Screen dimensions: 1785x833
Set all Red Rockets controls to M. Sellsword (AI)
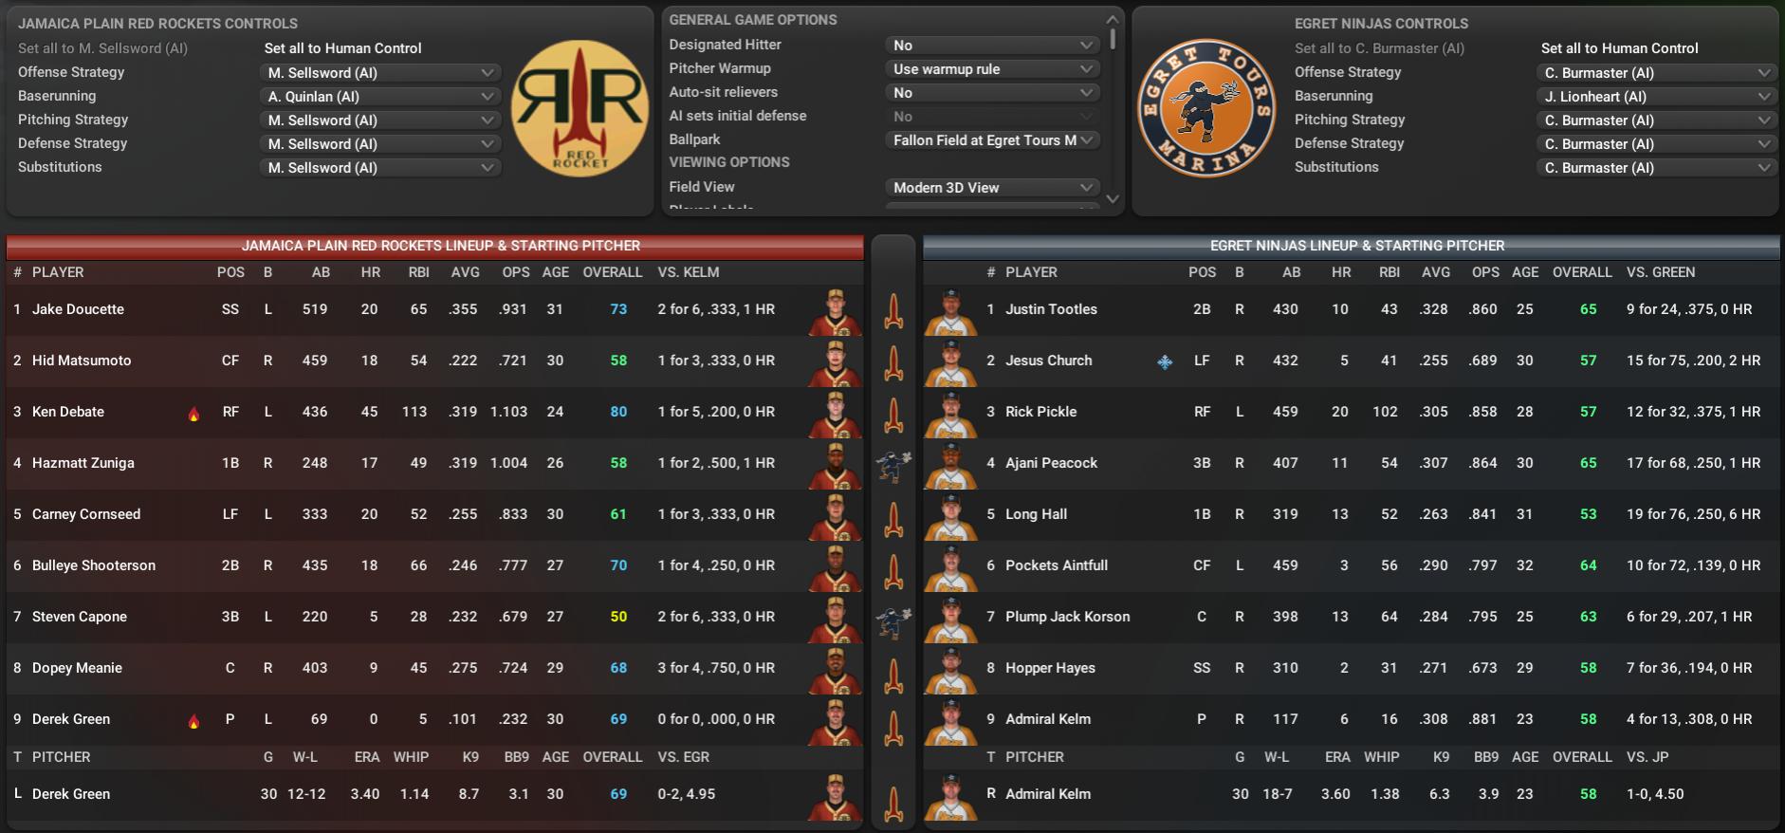(x=102, y=48)
